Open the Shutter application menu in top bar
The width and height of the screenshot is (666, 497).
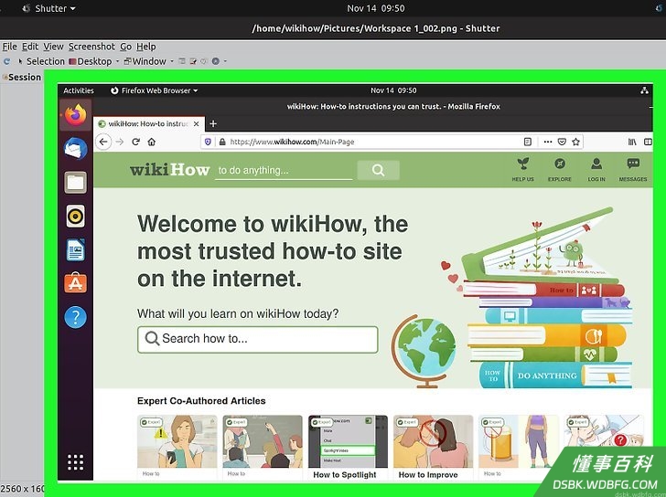49,8
